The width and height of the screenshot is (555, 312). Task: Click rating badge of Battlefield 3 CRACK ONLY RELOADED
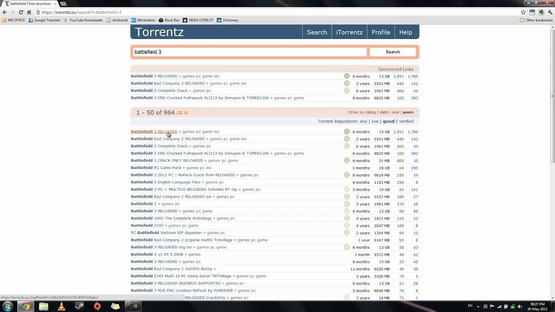tap(346, 161)
